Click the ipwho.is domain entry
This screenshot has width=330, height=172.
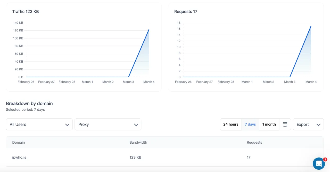pos(19,157)
